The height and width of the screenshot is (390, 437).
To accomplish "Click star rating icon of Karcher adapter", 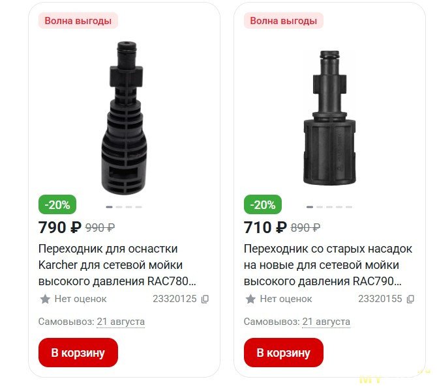I will (x=45, y=299).
